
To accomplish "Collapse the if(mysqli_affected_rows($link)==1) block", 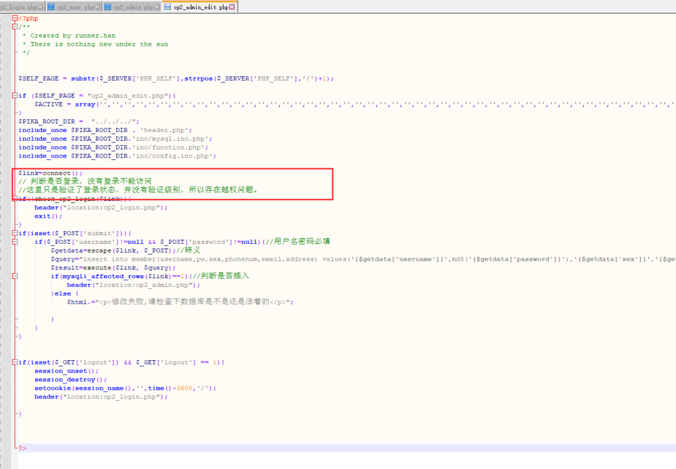I will click(14, 276).
